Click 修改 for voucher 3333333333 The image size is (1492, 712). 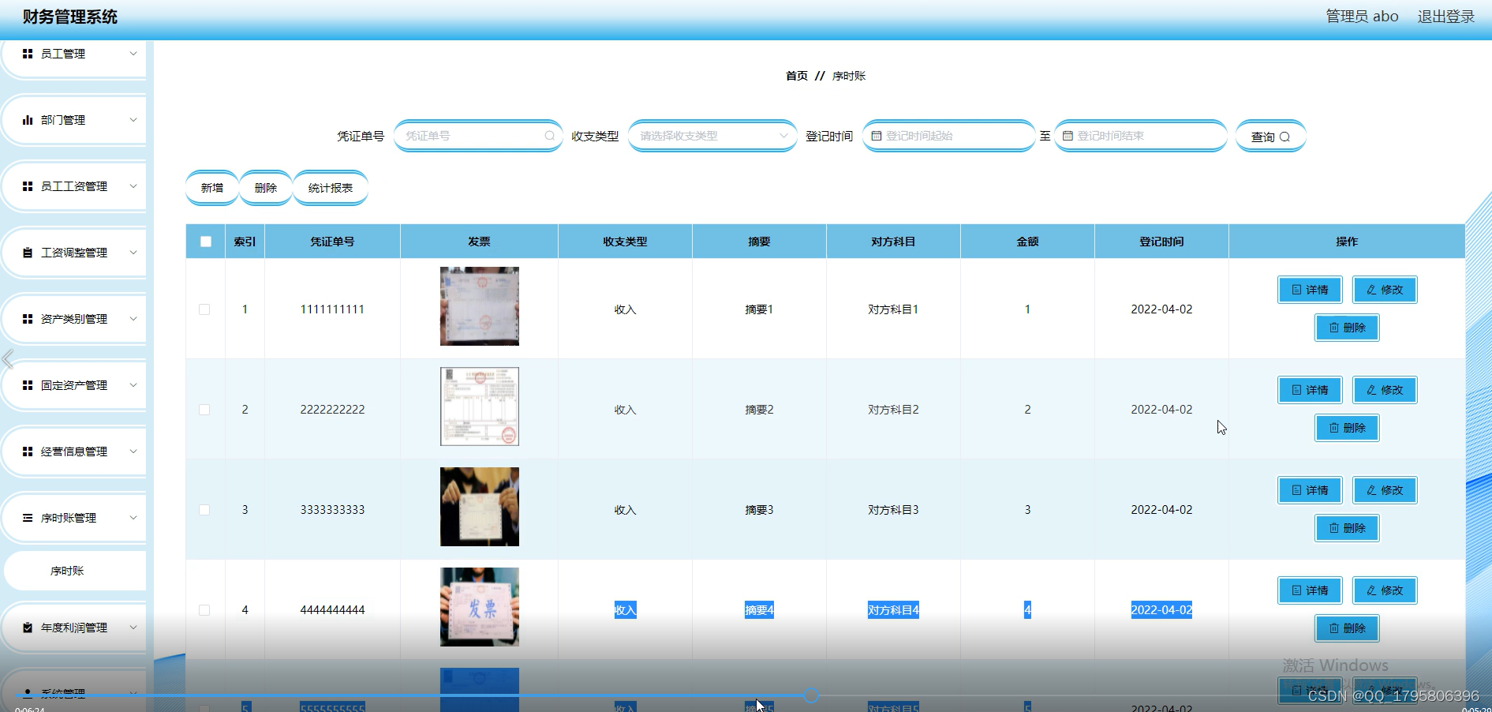[x=1385, y=490]
